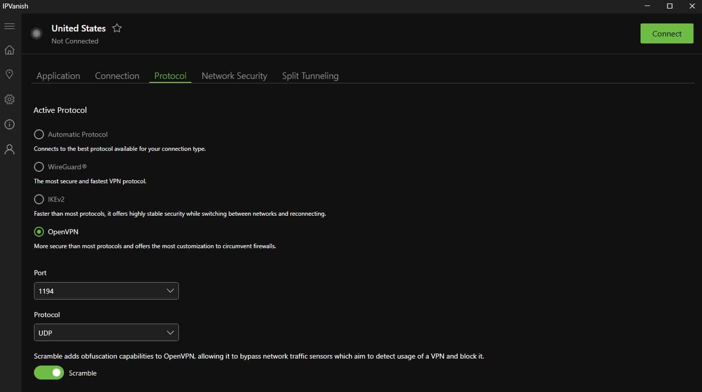Select IKEv2 protocol radio button
This screenshot has height=392, width=702.
point(39,199)
